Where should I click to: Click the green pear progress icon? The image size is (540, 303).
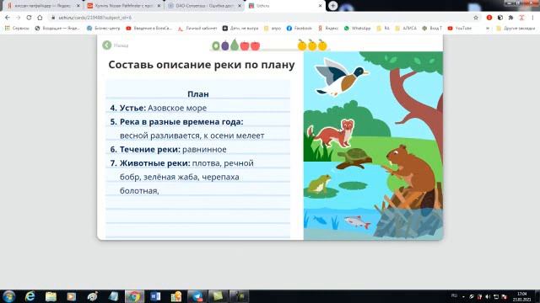pyautogui.click(x=235, y=45)
